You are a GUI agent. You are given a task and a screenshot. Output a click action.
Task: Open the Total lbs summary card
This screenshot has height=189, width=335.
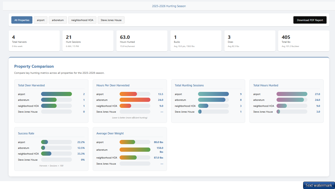tap(304, 41)
